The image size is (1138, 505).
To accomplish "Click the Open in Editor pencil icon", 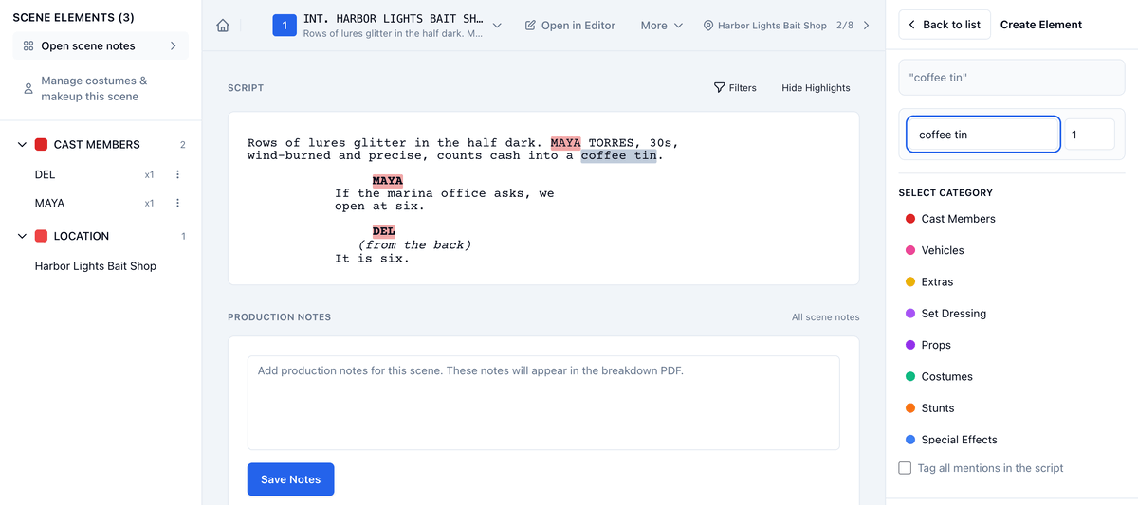I will point(530,26).
